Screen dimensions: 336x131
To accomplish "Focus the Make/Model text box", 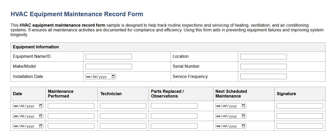I will (x=109, y=66).
